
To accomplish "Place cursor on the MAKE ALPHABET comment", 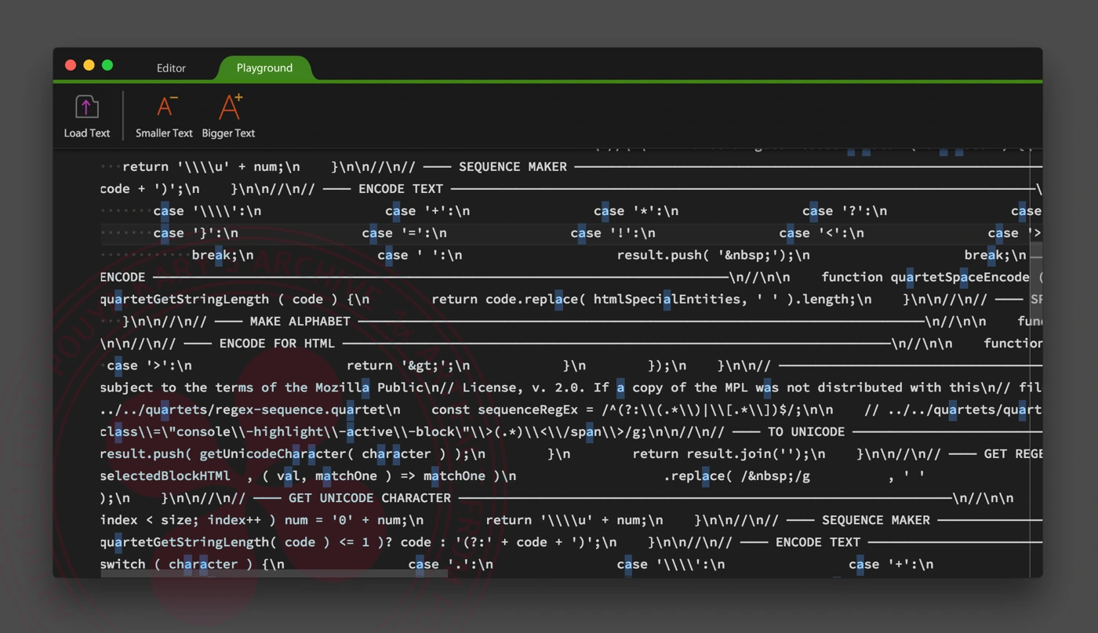I will click(x=300, y=322).
